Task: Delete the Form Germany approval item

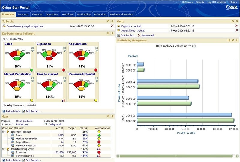Action: tap(112, 26)
